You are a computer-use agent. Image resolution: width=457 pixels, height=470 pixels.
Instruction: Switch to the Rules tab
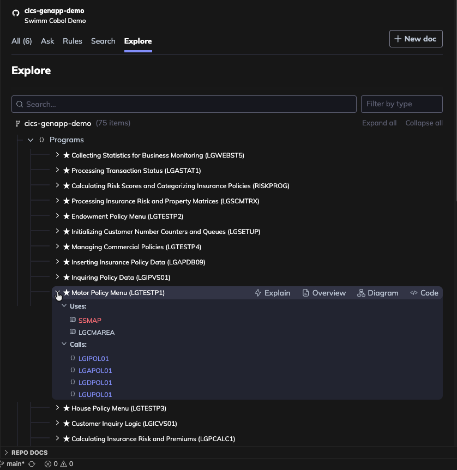(x=73, y=41)
